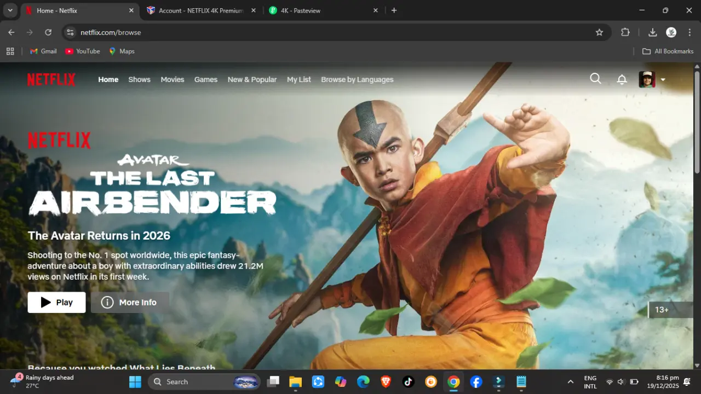Click the page vertical scrollbar
The width and height of the screenshot is (701, 394).
pos(697,122)
